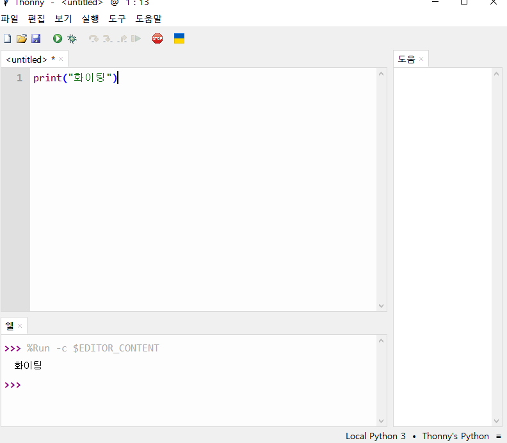Open the 도움말 menu
The height and width of the screenshot is (443, 507).
[x=148, y=19]
